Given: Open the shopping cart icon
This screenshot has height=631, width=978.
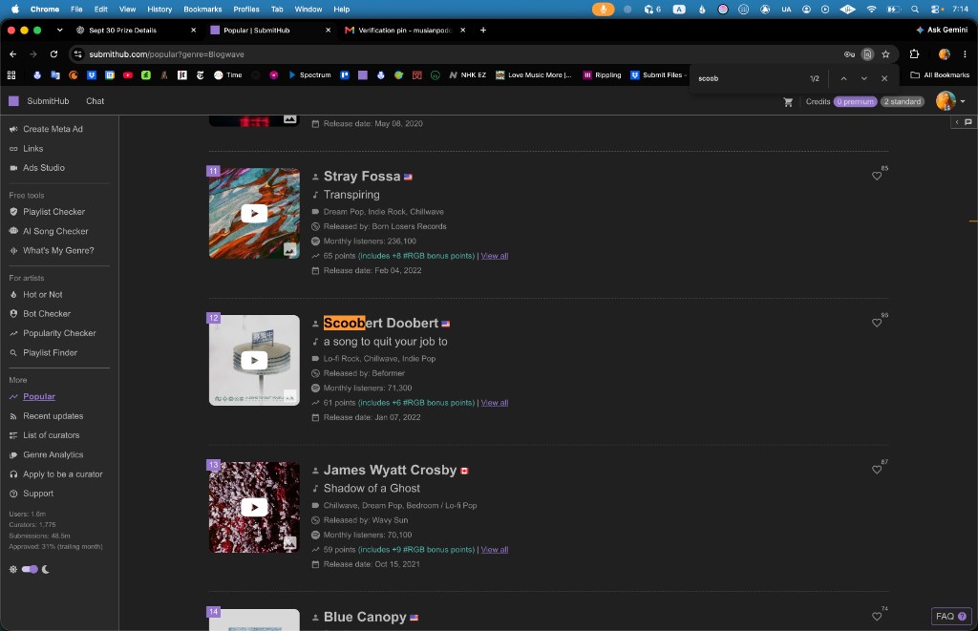Looking at the screenshot, I should click(788, 101).
